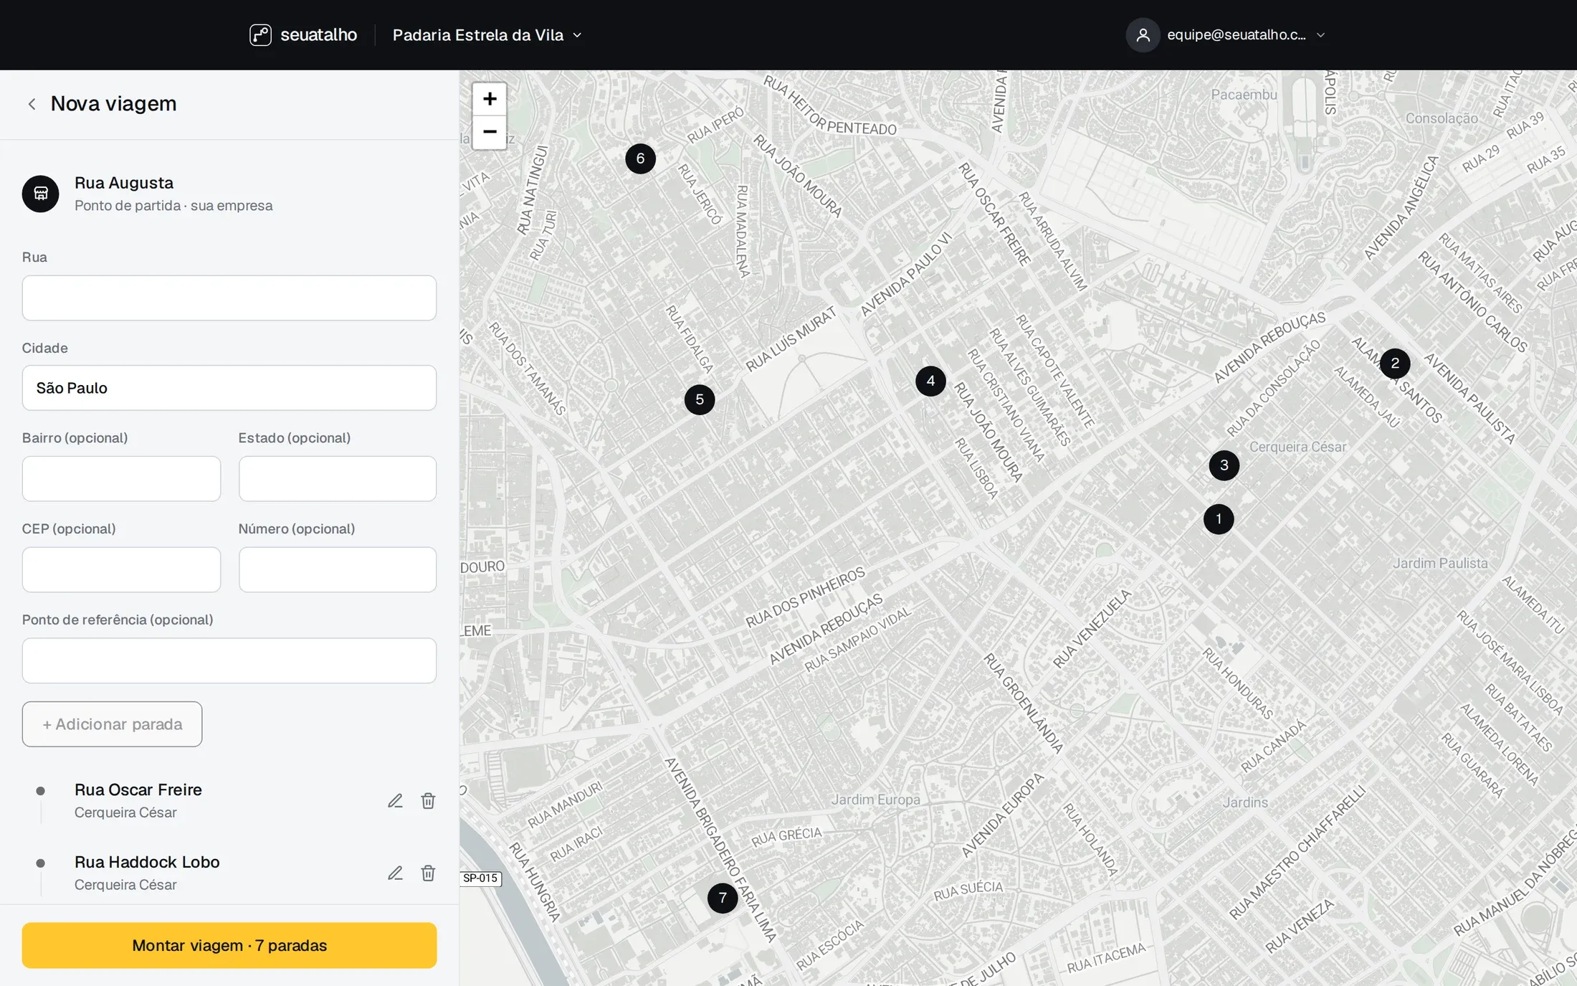
Task: Delete the Rua Oscar Freire stop
Action: click(428, 801)
